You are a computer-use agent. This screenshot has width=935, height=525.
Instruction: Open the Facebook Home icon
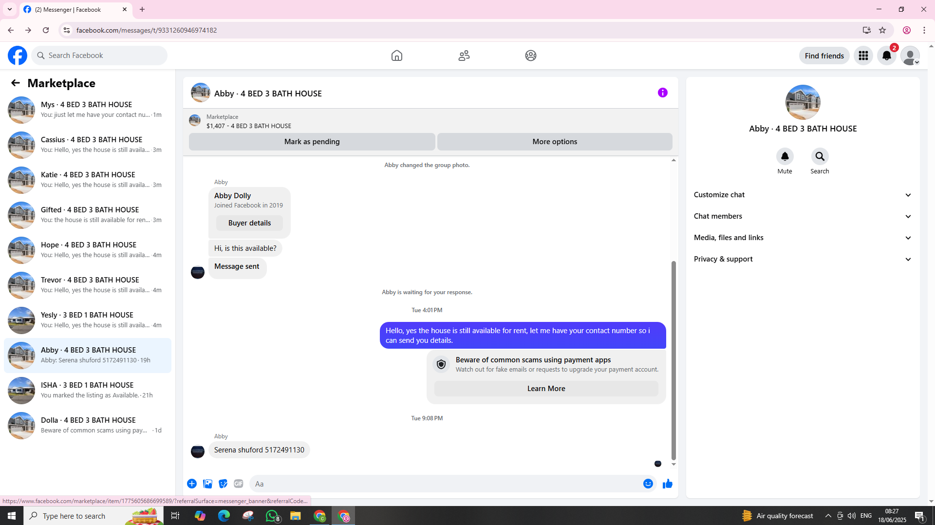(x=397, y=56)
